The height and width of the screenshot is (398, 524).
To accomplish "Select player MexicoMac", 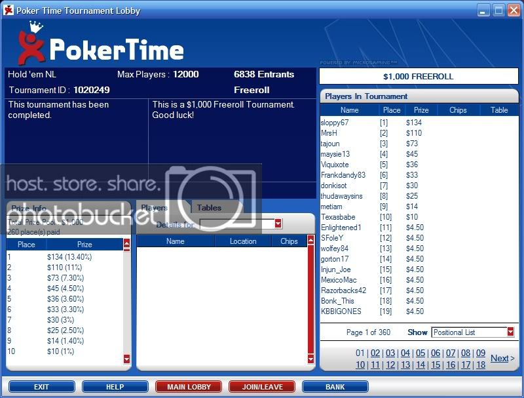I will tap(339, 280).
